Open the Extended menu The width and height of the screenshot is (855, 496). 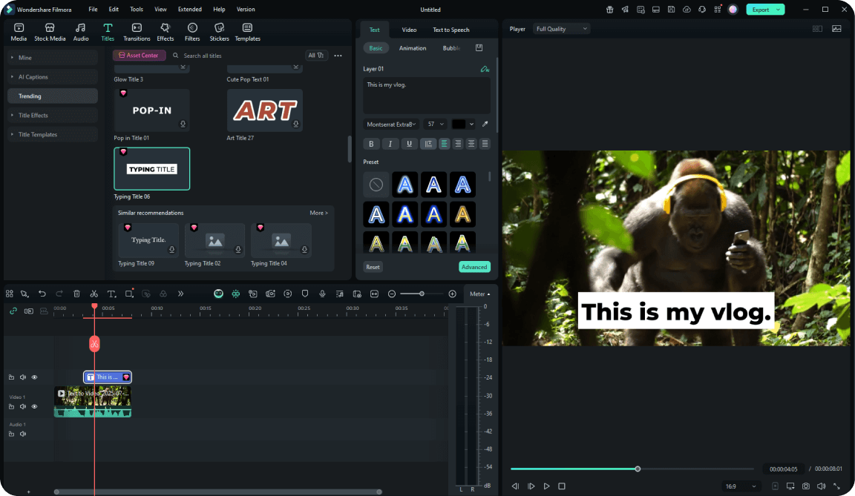(190, 9)
